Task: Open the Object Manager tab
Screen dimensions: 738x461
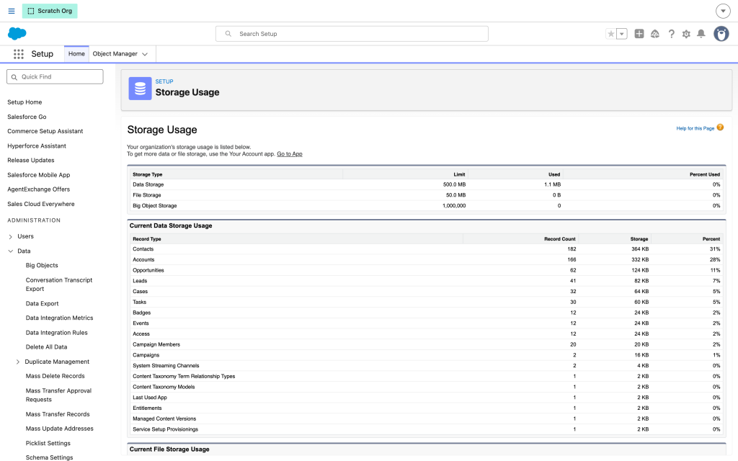Action: click(x=115, y=54)
